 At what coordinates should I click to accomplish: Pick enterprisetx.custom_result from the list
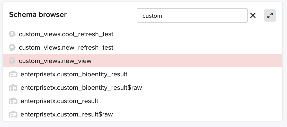pos(59,101)
